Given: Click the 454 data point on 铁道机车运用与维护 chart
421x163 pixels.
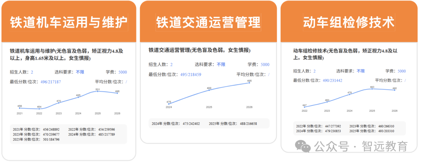Looking at the screenshot, I should coord(39,109).
